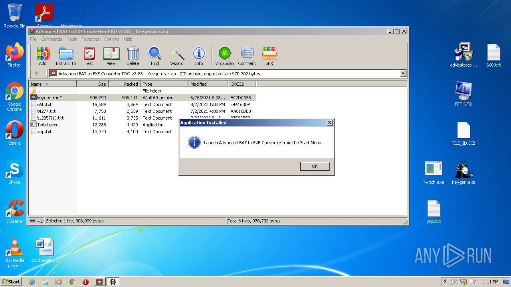This screenshot has height=287, width=511.
Task: Select the 660.txt desktop file
Action: click(493, 55)
